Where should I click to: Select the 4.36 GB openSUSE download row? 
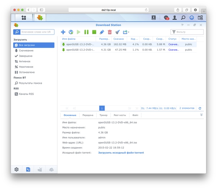coord(128,44)
